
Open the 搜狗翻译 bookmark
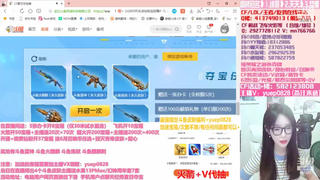[124, 18]
